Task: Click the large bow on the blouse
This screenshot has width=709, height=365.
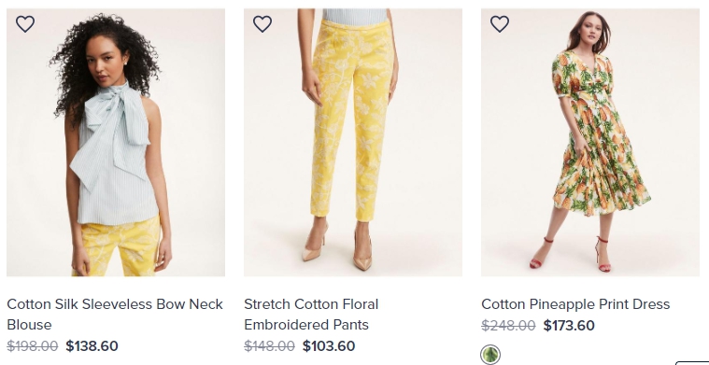Action: (x=111, y=134)
